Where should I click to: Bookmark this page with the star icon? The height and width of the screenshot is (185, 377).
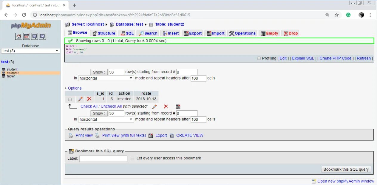click(x=337, y=15)
